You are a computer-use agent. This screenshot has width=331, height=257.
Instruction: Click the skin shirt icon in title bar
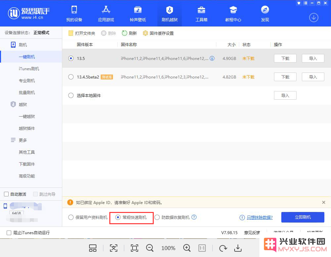coord(299,3)
